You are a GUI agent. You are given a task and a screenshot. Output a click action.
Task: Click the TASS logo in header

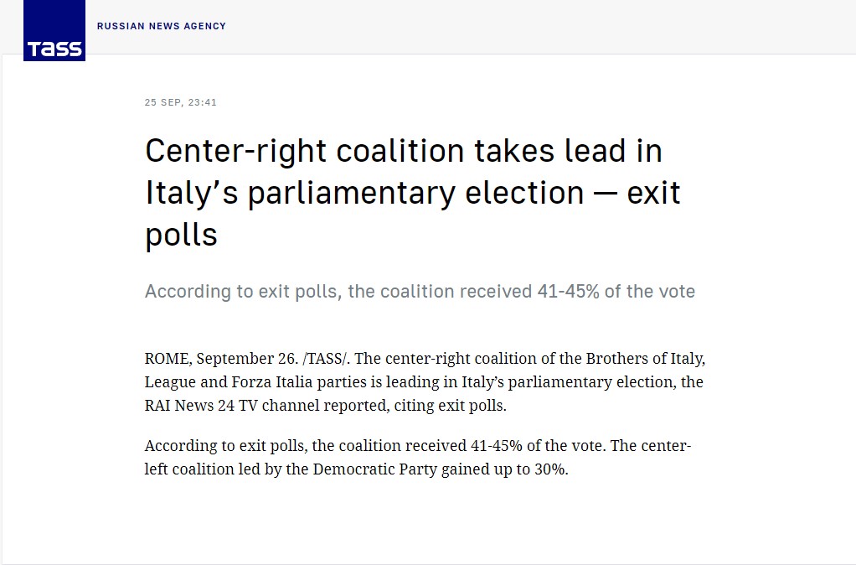point(54,31)
